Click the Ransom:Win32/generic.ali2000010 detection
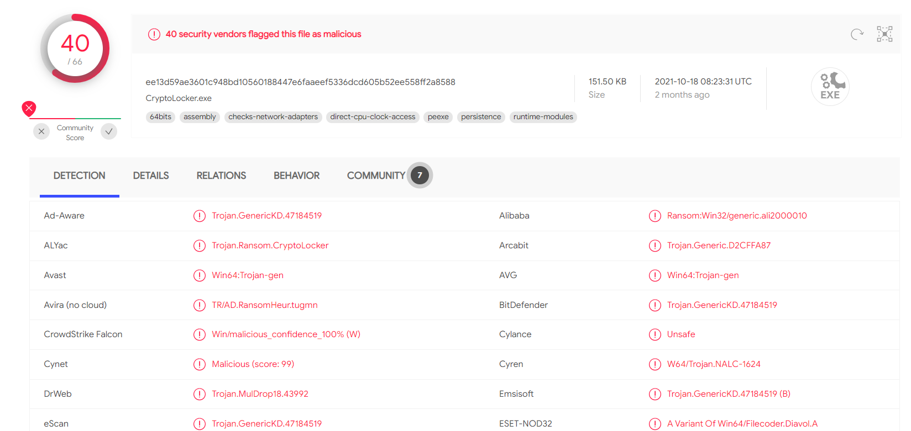The height and width of the screenshot is (431, 911). point(737,216)
